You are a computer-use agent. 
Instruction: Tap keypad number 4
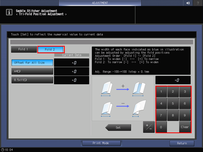[x=161, y=103]
